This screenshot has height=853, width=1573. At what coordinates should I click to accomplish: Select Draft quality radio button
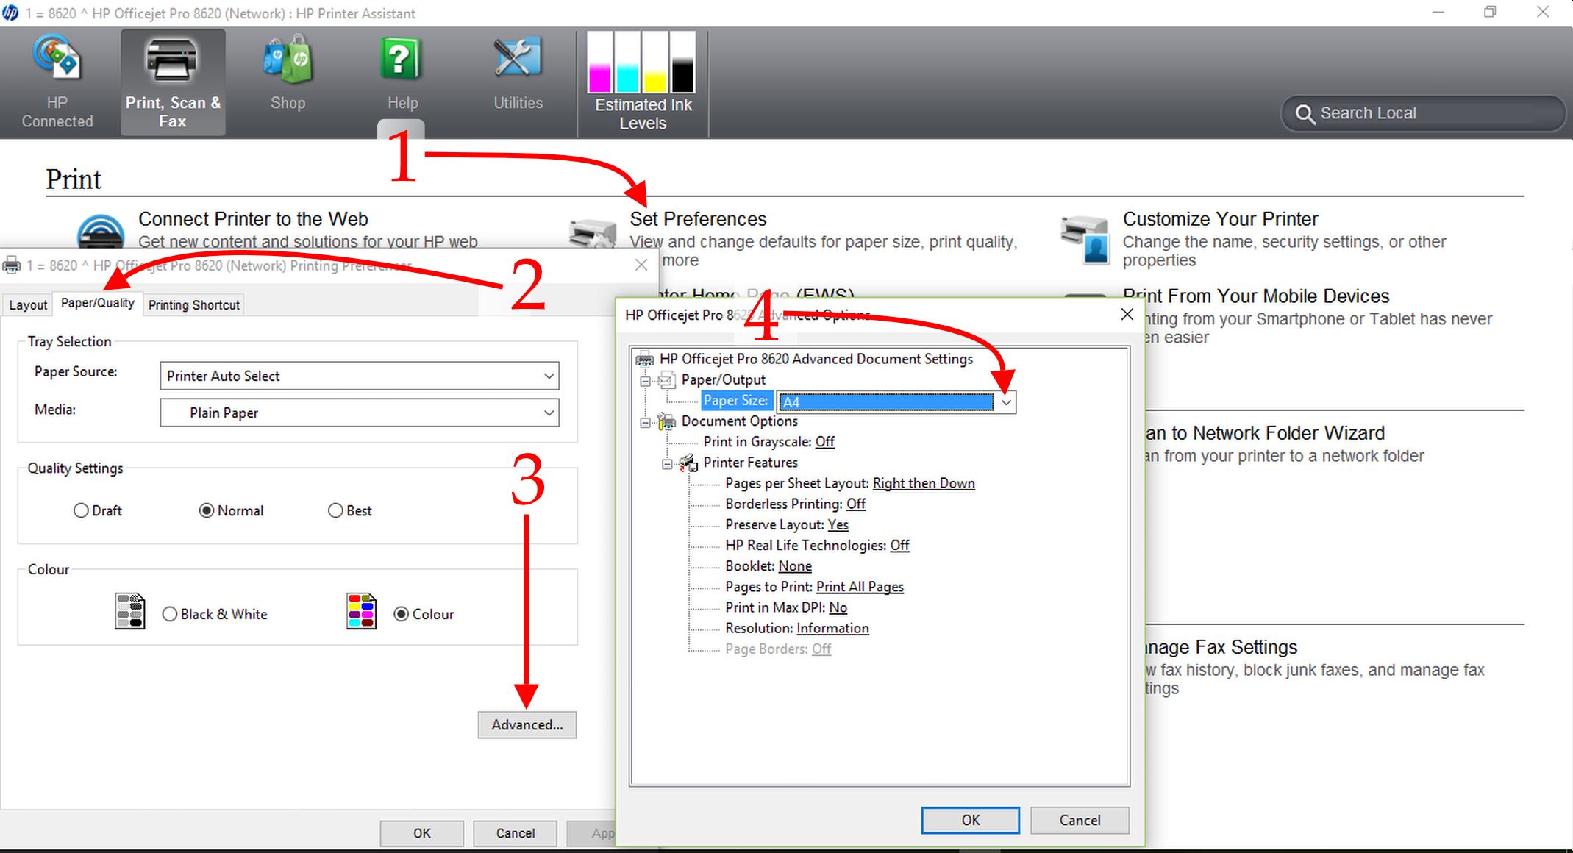click(x=81, y=510)
